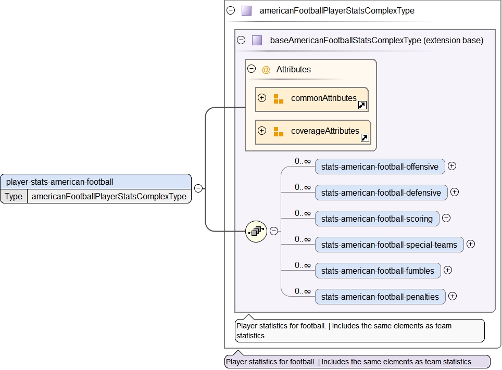Image resolution: width=502 pixels, height=370 pixels.
Task: Collapse the Attributes panel
Action: pos(252,69)
